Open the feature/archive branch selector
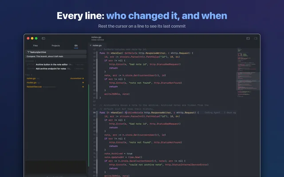Image resolution: width=284 pixels, height=177 pixels. click(56, 52)
